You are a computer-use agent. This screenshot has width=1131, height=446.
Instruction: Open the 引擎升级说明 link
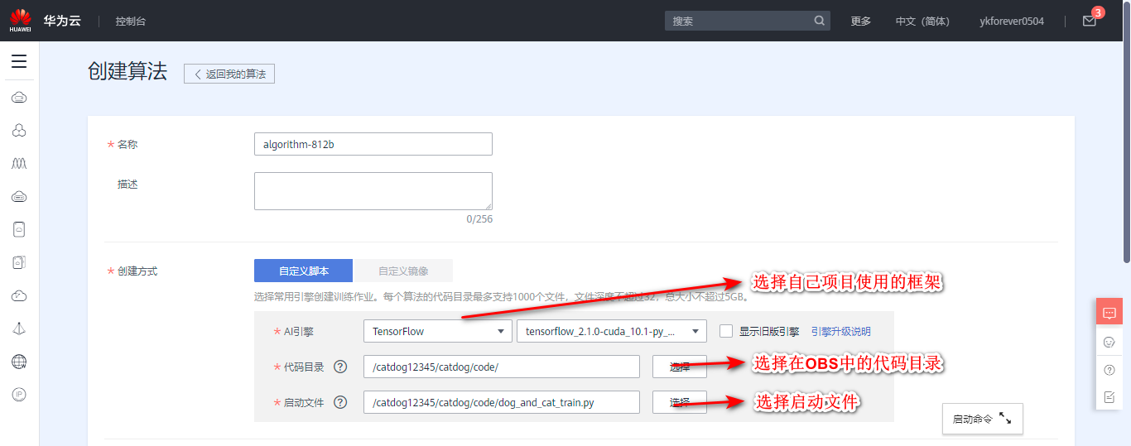[840, 331]
